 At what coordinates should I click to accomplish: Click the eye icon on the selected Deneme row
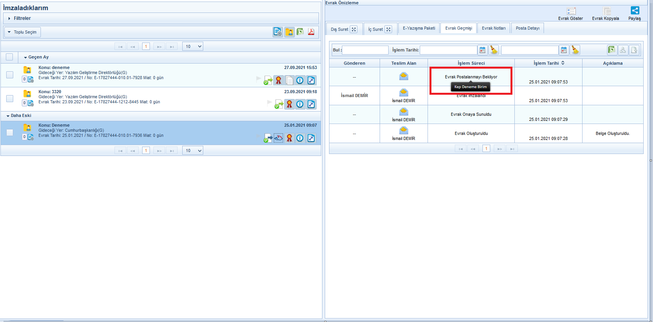tap(278, 138)
